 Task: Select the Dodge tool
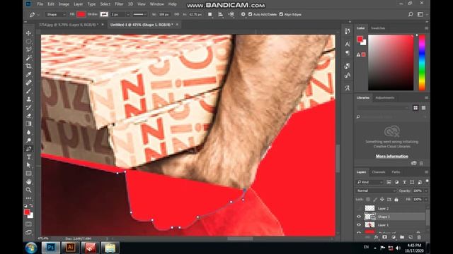click(28, 140)
